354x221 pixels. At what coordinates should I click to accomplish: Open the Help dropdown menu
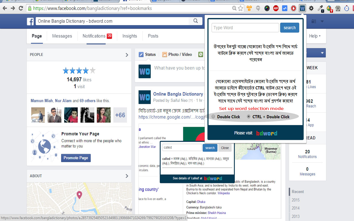point(315,36)
